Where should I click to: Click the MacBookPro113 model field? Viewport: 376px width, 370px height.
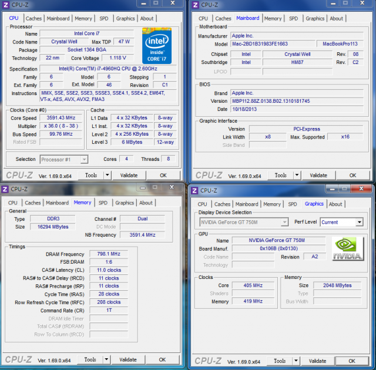pos(340,44)
